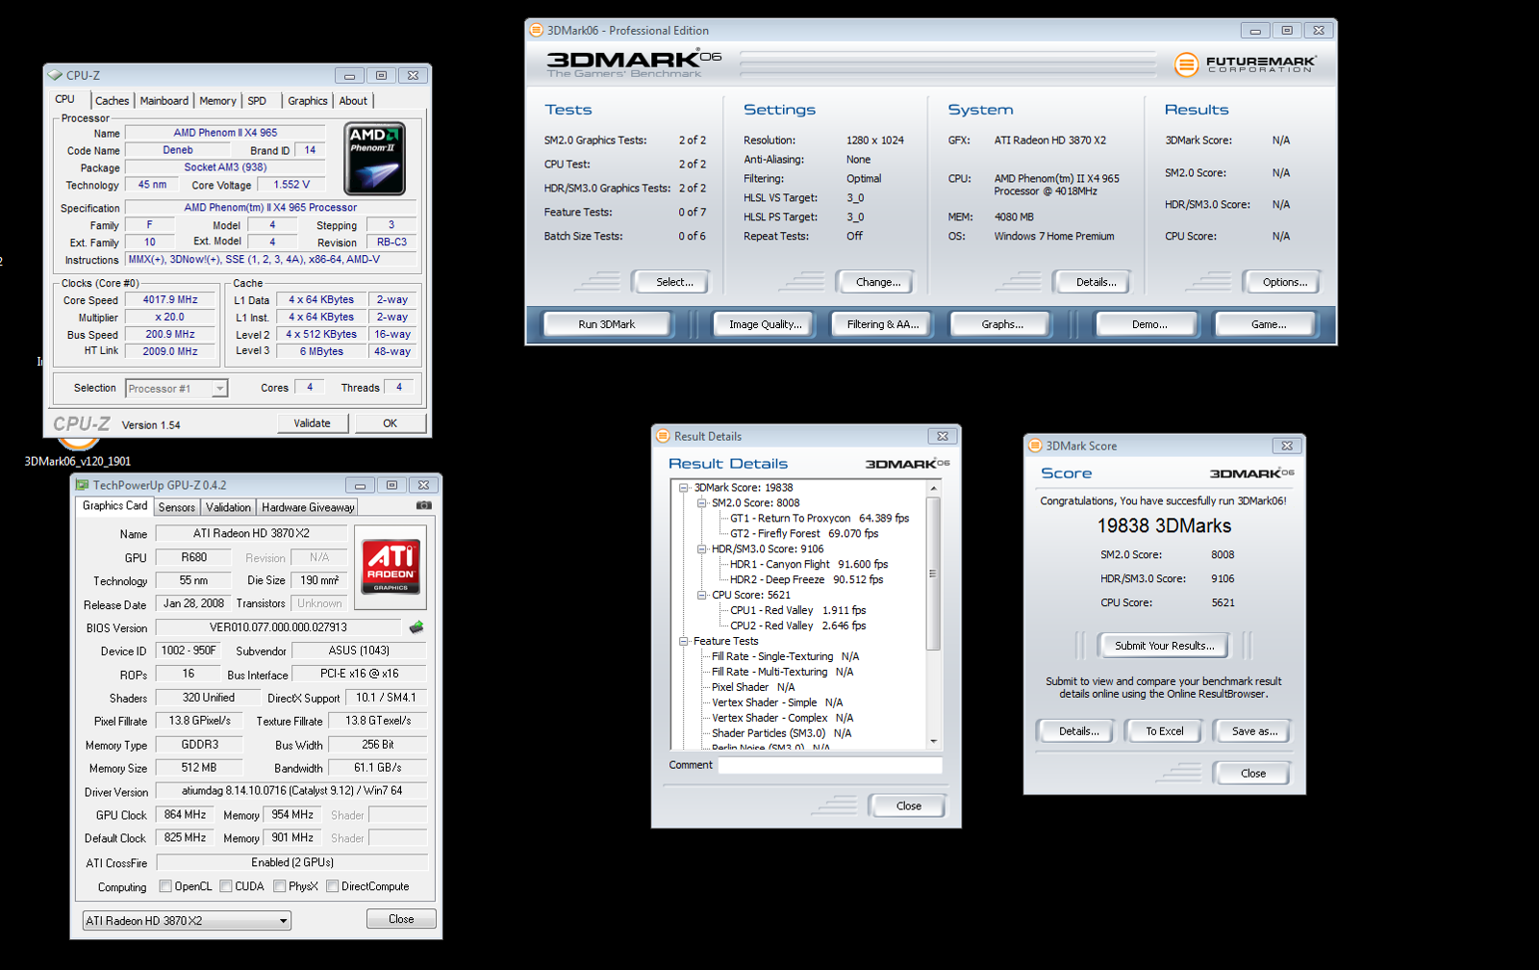Click the Result Details title bar icon
Viewport: 1539px width, 970px height.
(663, 436)
